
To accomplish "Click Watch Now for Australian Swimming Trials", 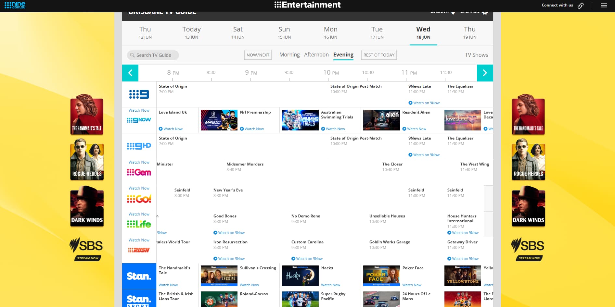I will (x=333, y=129).
